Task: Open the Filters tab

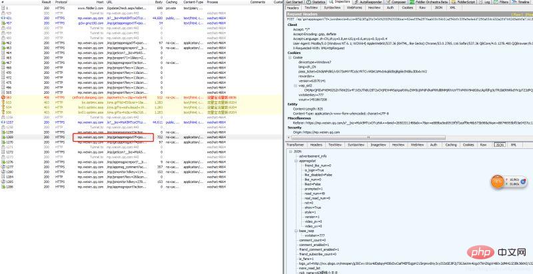Action: (502, 2)
